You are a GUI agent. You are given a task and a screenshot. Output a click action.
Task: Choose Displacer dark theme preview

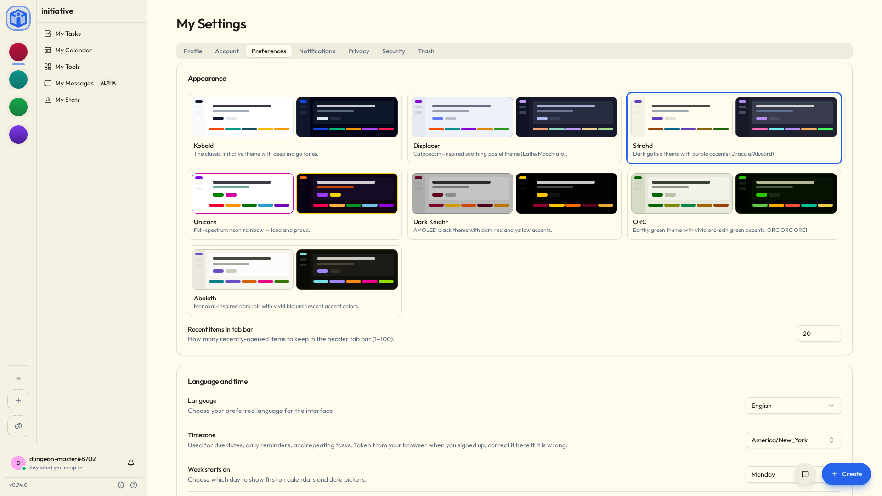(566, 117)
